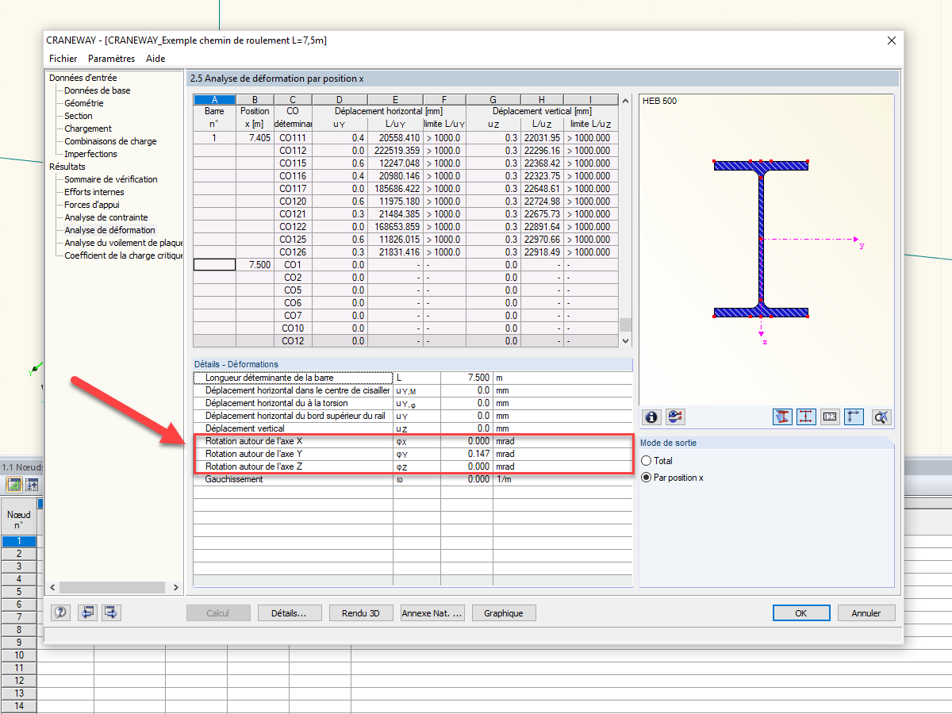
Task: Open Coefficient de la charge critique entry
Action: pyautogui.click(x=123, y=255)
